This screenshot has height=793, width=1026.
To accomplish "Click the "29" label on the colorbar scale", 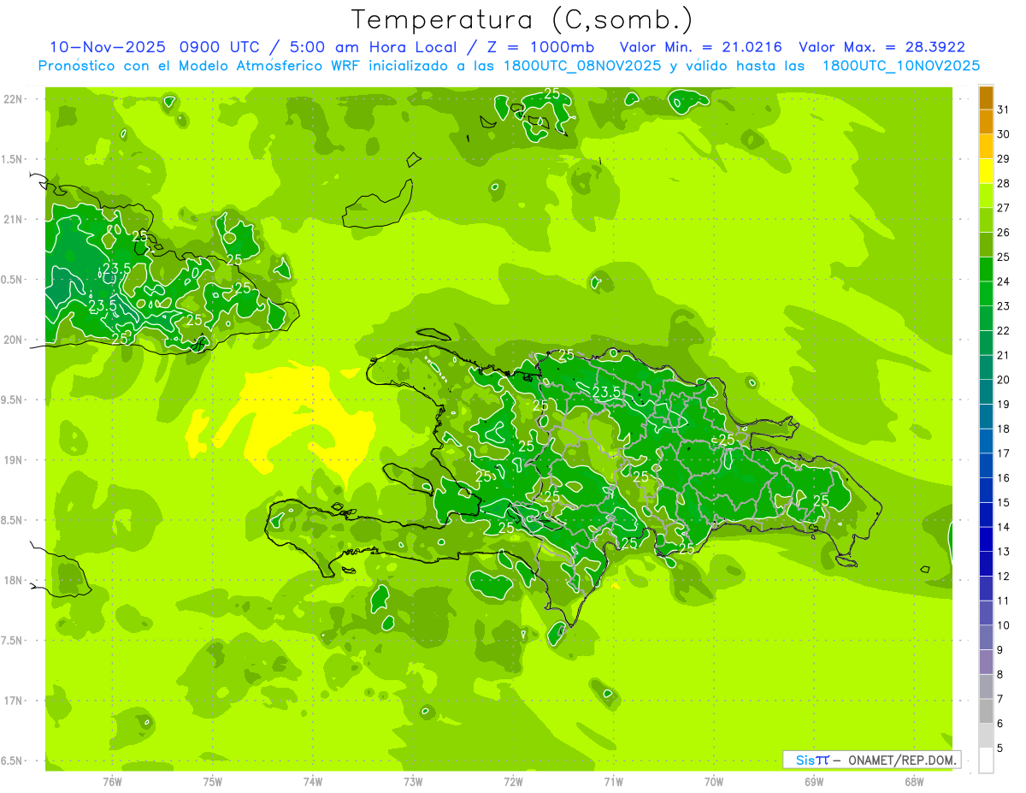I will click(1004, 159).
